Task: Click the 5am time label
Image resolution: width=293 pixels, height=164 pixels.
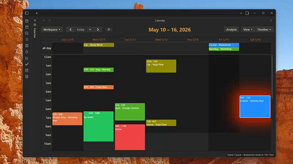Action: tap(48, 100)
